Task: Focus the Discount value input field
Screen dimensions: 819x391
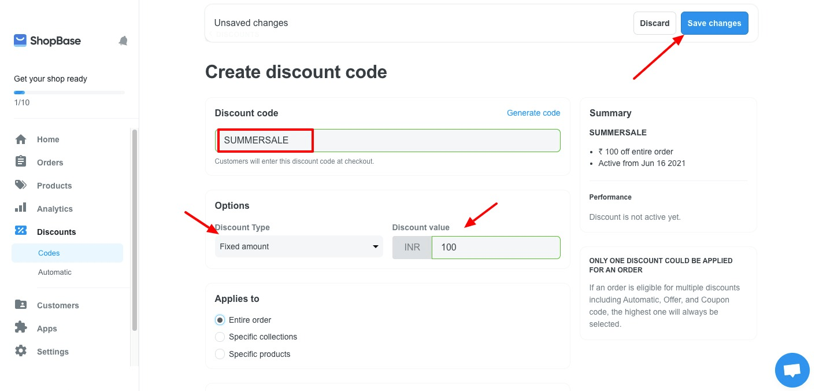Action: (496, 247)
